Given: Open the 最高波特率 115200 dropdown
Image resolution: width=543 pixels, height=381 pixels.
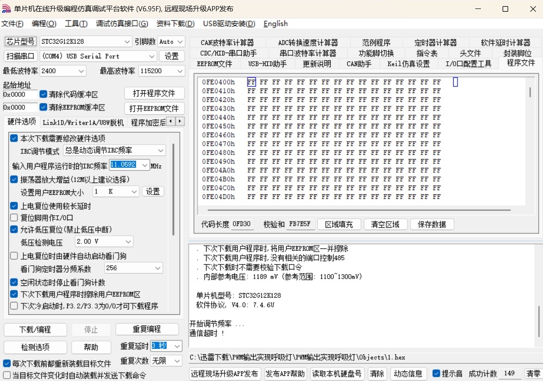Looking at the screenshot, I should point(161,71).
